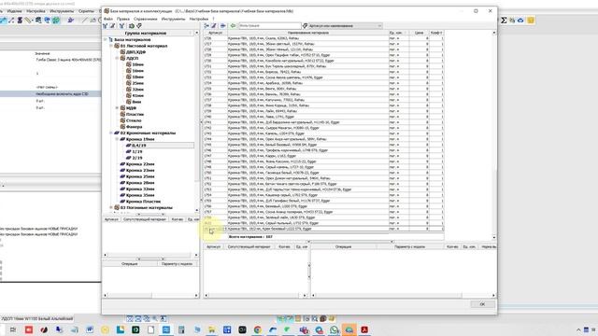Viewport: 598px width, 336px height.
Task: Select the 0,4/19 edge banding item
Action: point(139,146)
